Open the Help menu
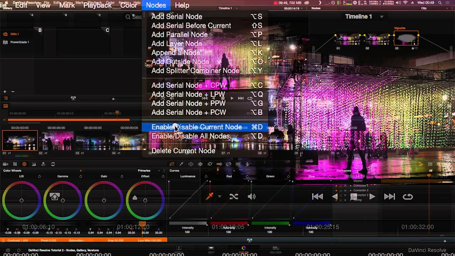Viewport: 455px width, 256px height. pyautogui.click(x=182, y=5)
